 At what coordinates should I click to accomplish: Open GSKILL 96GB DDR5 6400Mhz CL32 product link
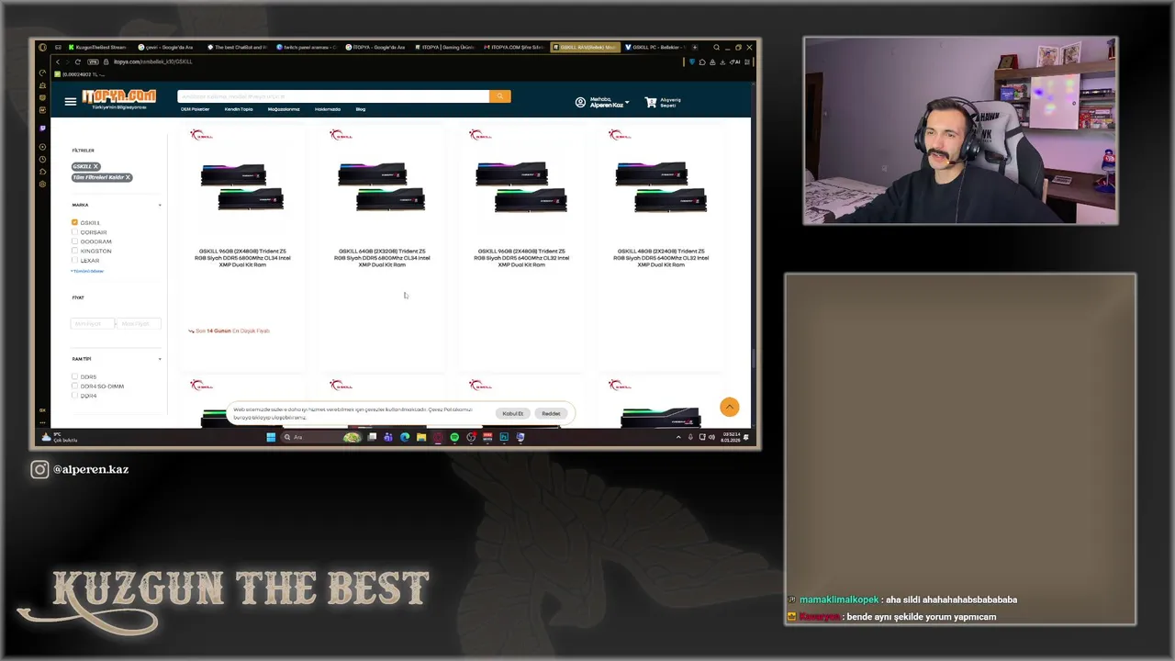point(521,258)
